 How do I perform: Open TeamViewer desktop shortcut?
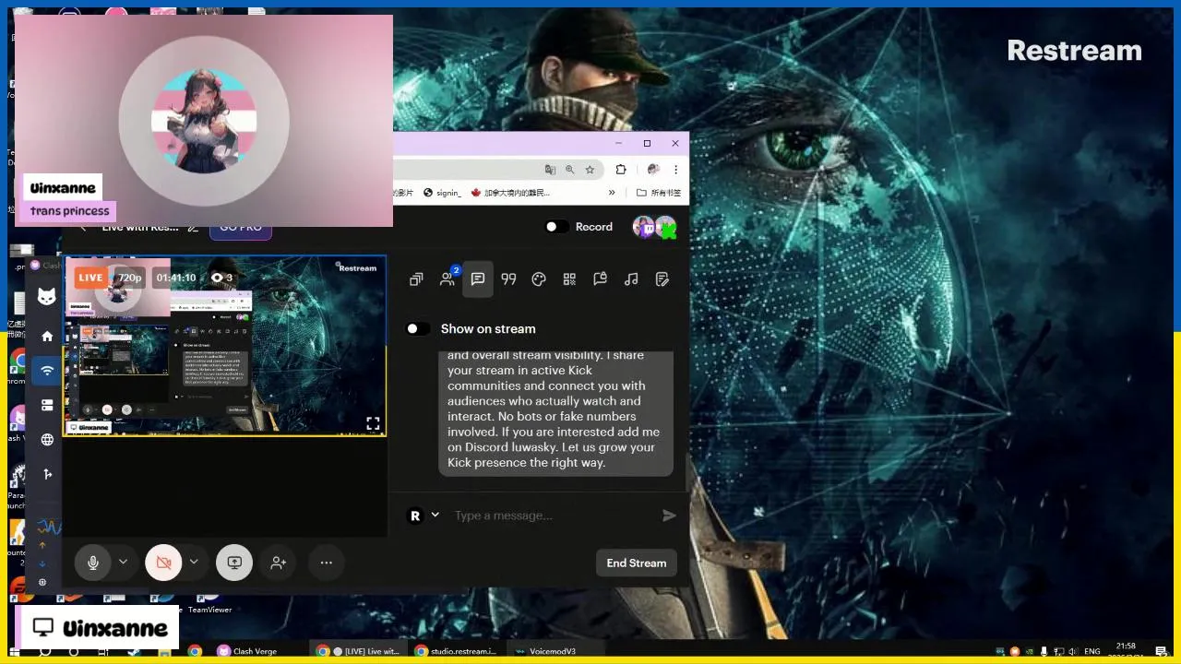[x=209, y=599]
